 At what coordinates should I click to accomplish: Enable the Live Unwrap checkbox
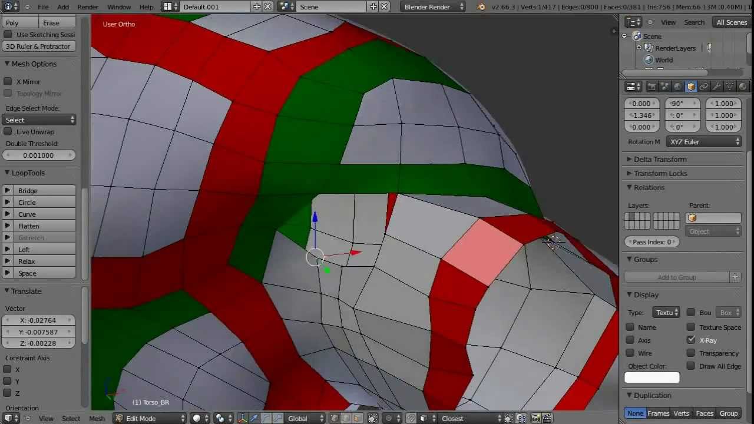coord(8,131)
